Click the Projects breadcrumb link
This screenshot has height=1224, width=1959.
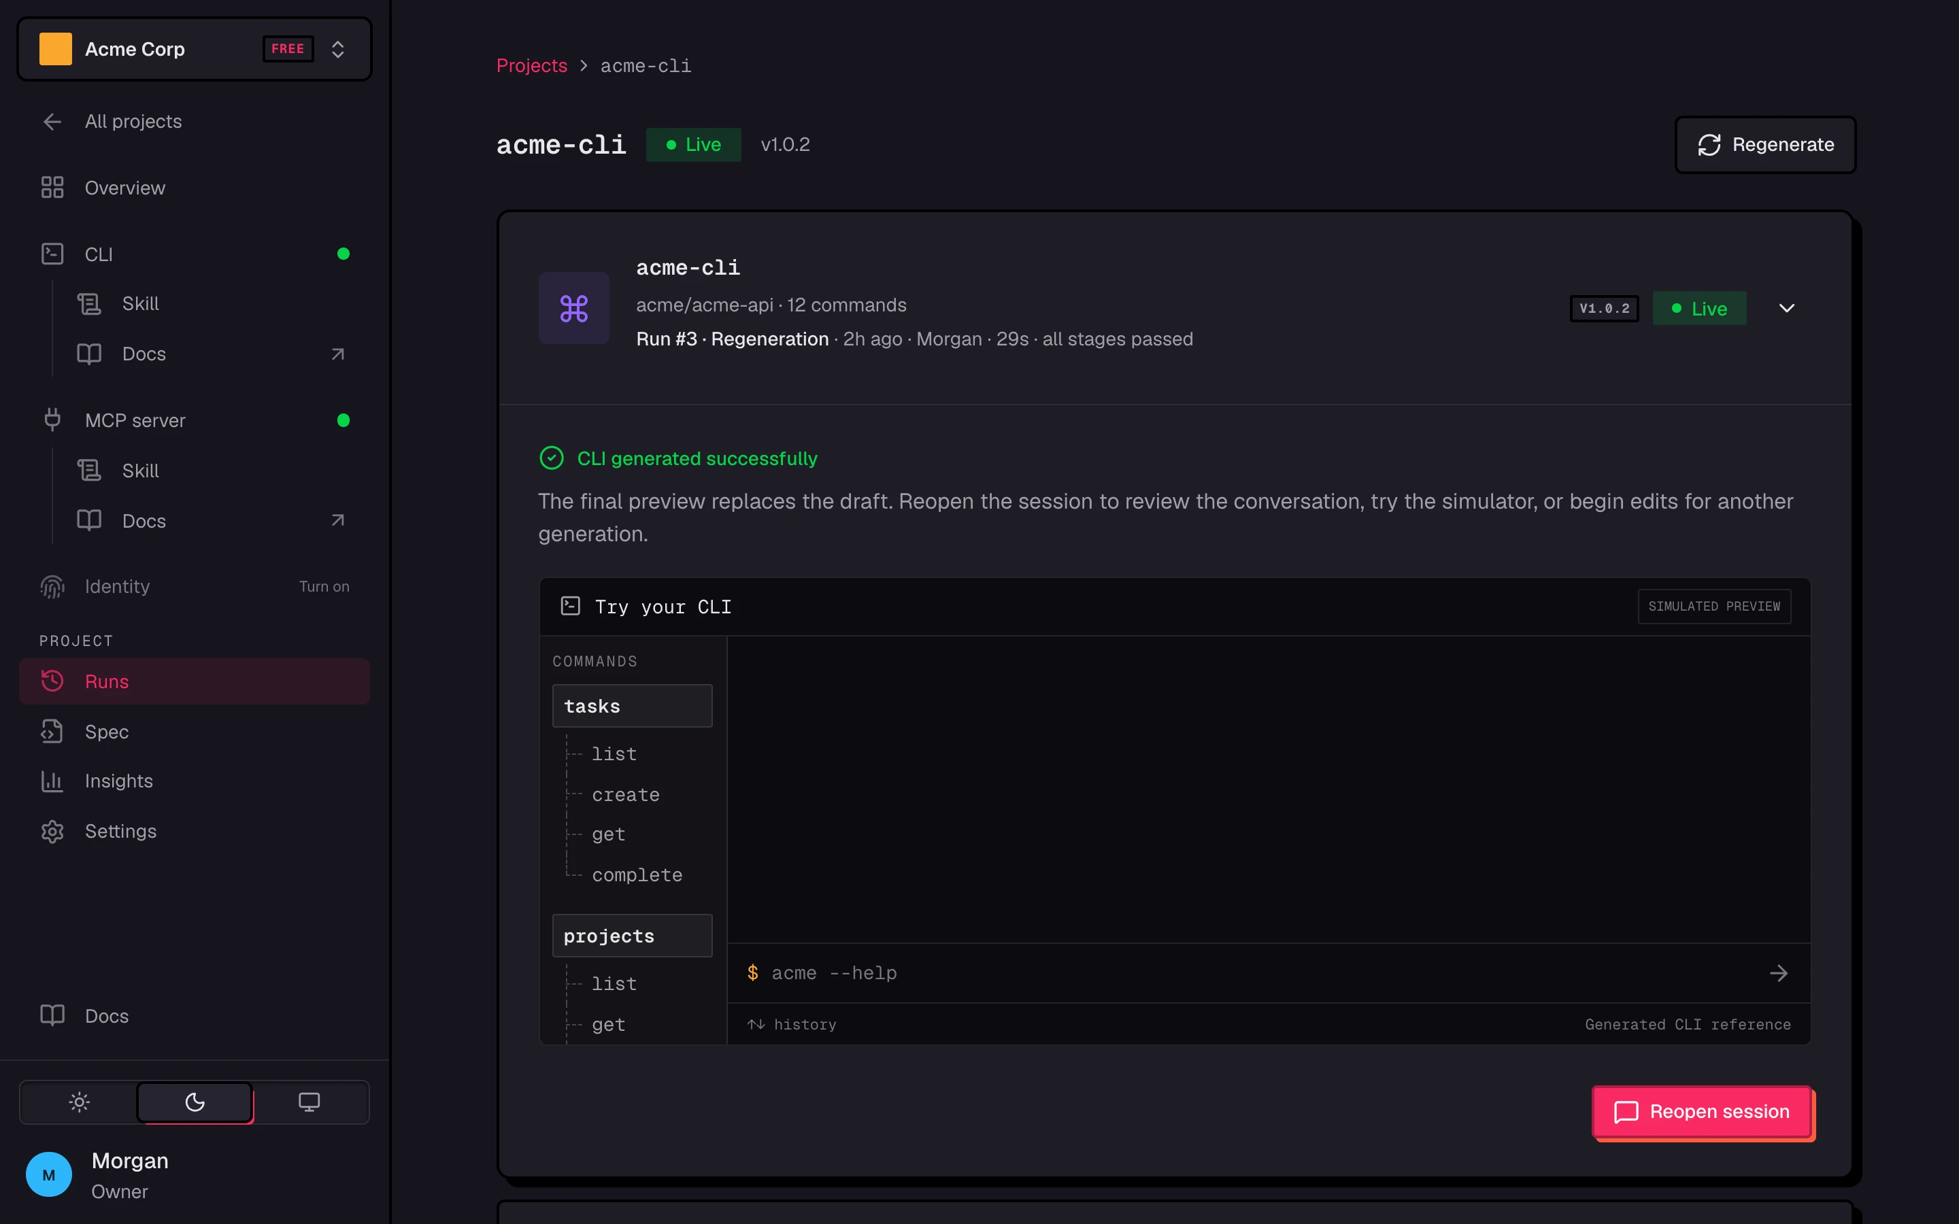[x=532, y=65]
